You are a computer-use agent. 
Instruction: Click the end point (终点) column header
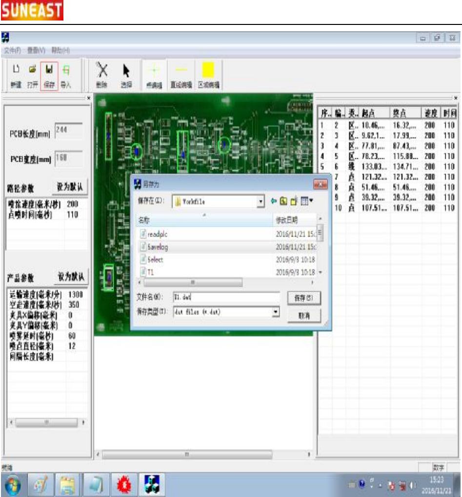(x=406, y=113)
